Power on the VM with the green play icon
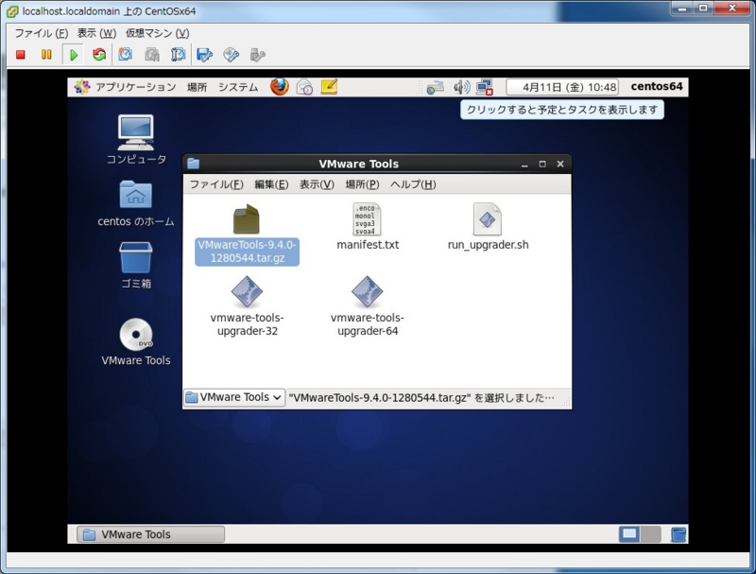Viewport: 756px width, 574px height. (74, 55)
